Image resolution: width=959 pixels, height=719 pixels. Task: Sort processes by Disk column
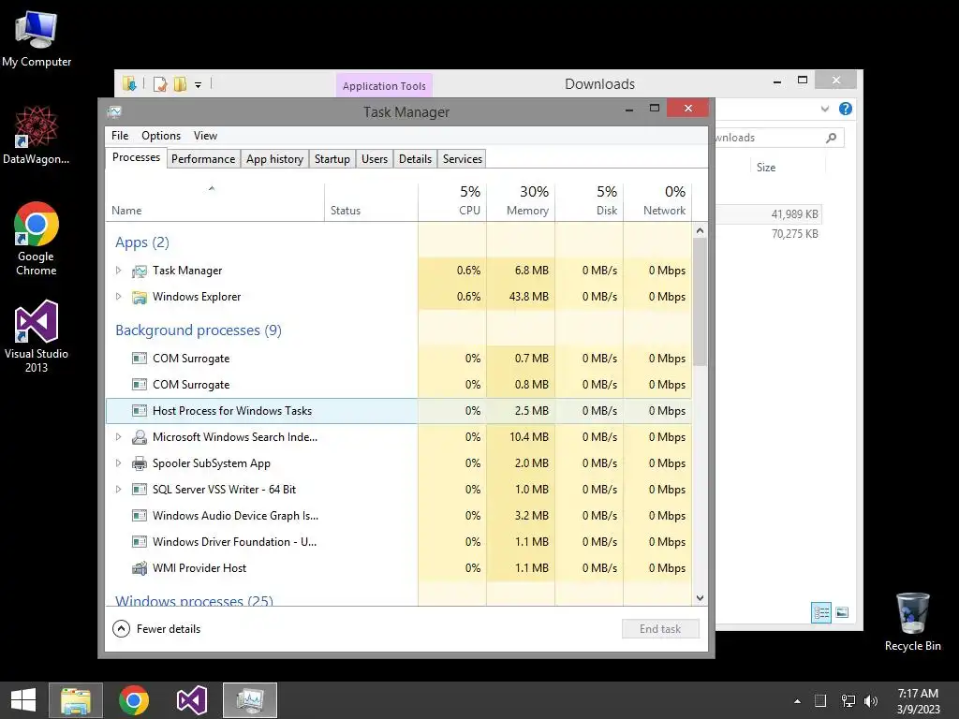coord(589,201)
